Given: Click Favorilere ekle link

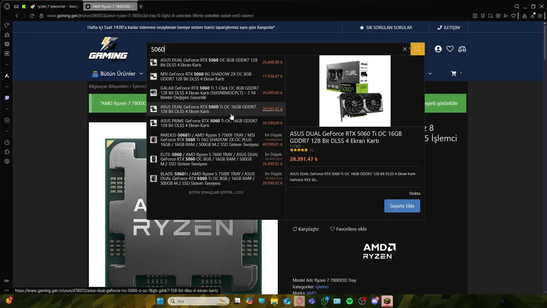Looking at the screenshot, I should tap(348, 229).
